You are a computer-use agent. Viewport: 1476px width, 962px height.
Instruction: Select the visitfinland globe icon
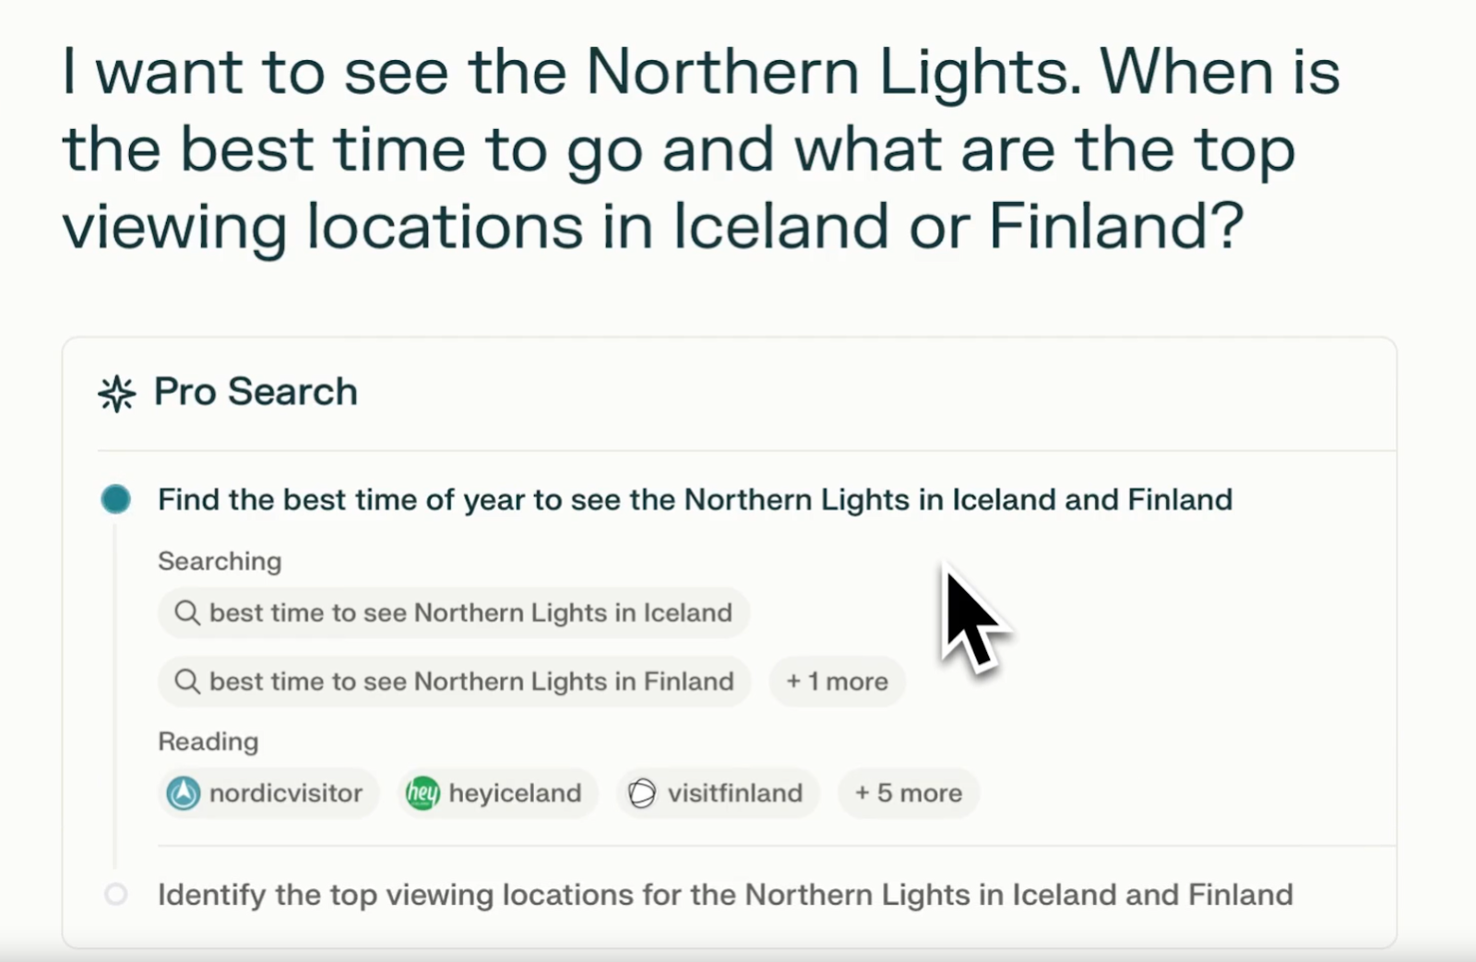[641, 792]
